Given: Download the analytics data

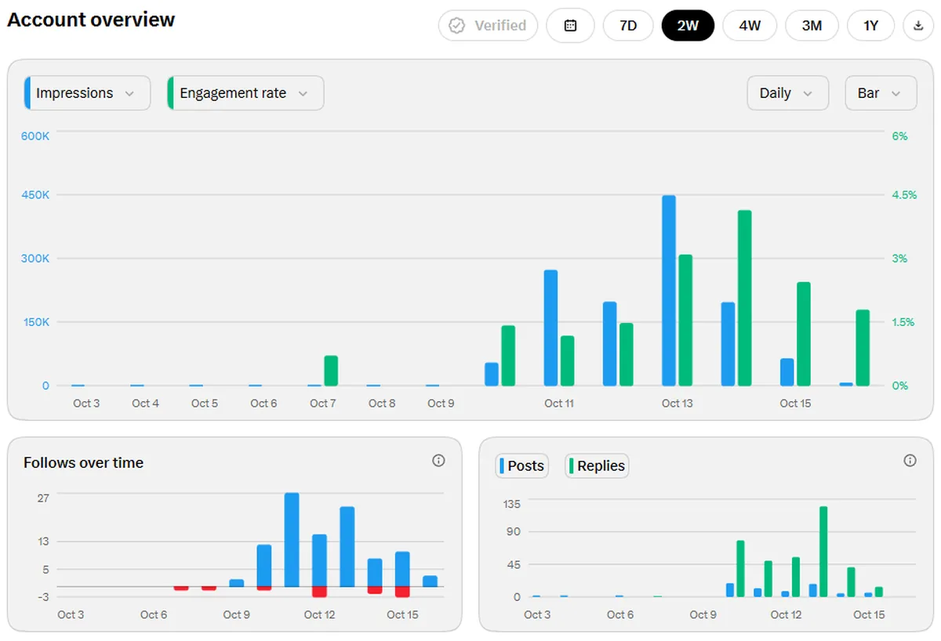Looking at the screenshot, I should pos(918,25).
